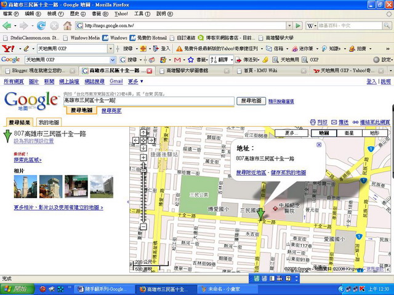Click the Google toolbar bookmarks star icon
Viewport: 394px width, 295px height.
tap(191, 60)
